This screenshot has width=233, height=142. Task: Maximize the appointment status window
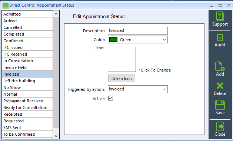pos(220,6)
